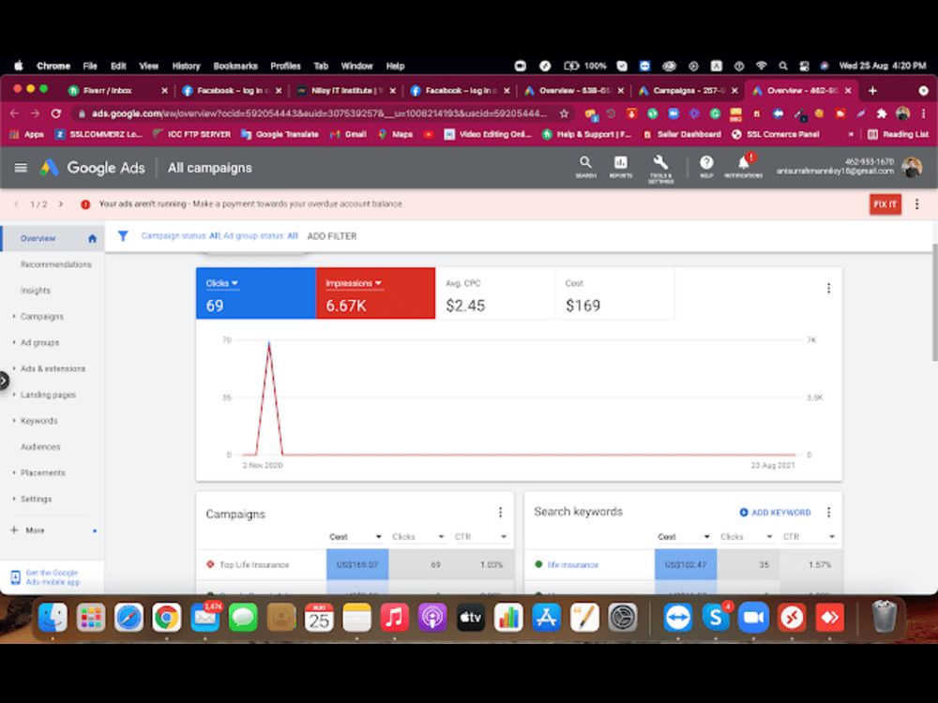This screenshot has width=938, height=703.
Task: Open Zoom from the Dock
Action: click(753, 618)
